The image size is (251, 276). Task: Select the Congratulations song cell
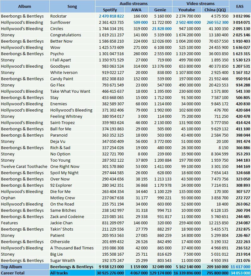coord(72,35)
